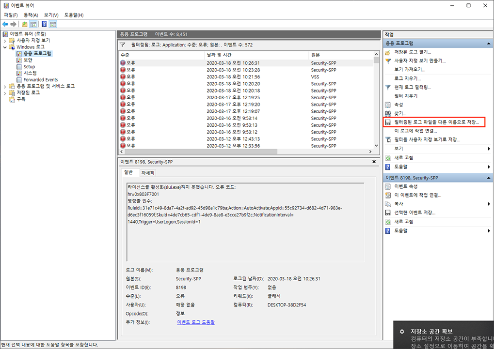
Task: Click 필터링된 로그 파일을 다른 이름으로 저장
Action: pos(436,122)
